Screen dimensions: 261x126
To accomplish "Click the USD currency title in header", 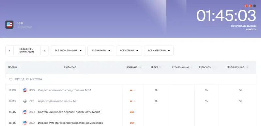I will point(20,23).
